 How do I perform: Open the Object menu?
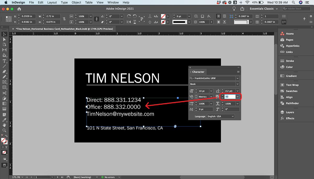(76, 2)
